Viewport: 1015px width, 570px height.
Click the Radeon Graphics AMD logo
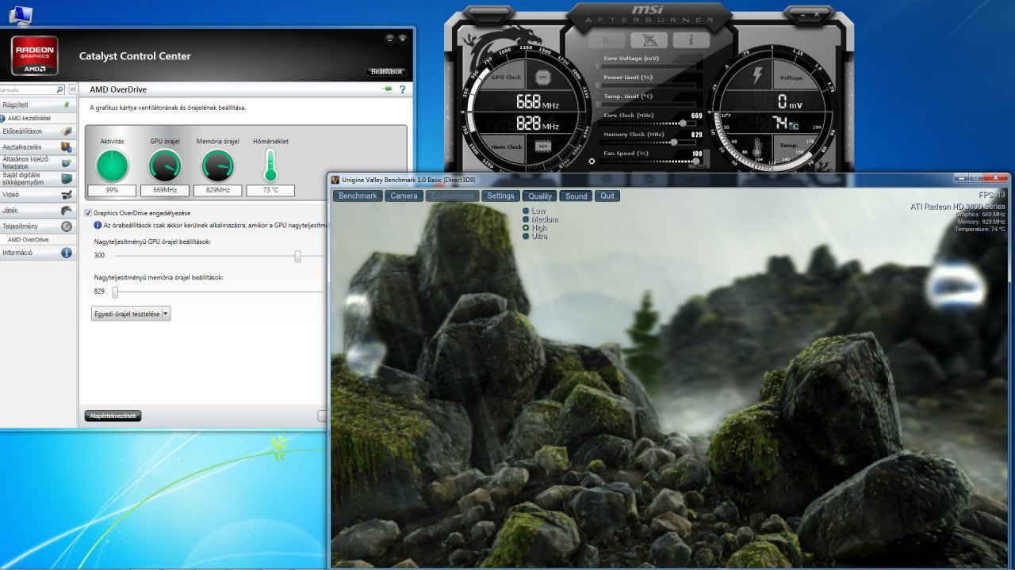click(34, 55)
